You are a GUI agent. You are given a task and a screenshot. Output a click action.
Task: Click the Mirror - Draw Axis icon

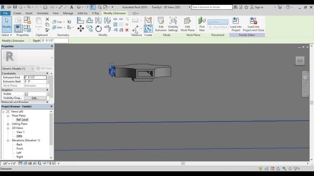[x=107, y=21]
